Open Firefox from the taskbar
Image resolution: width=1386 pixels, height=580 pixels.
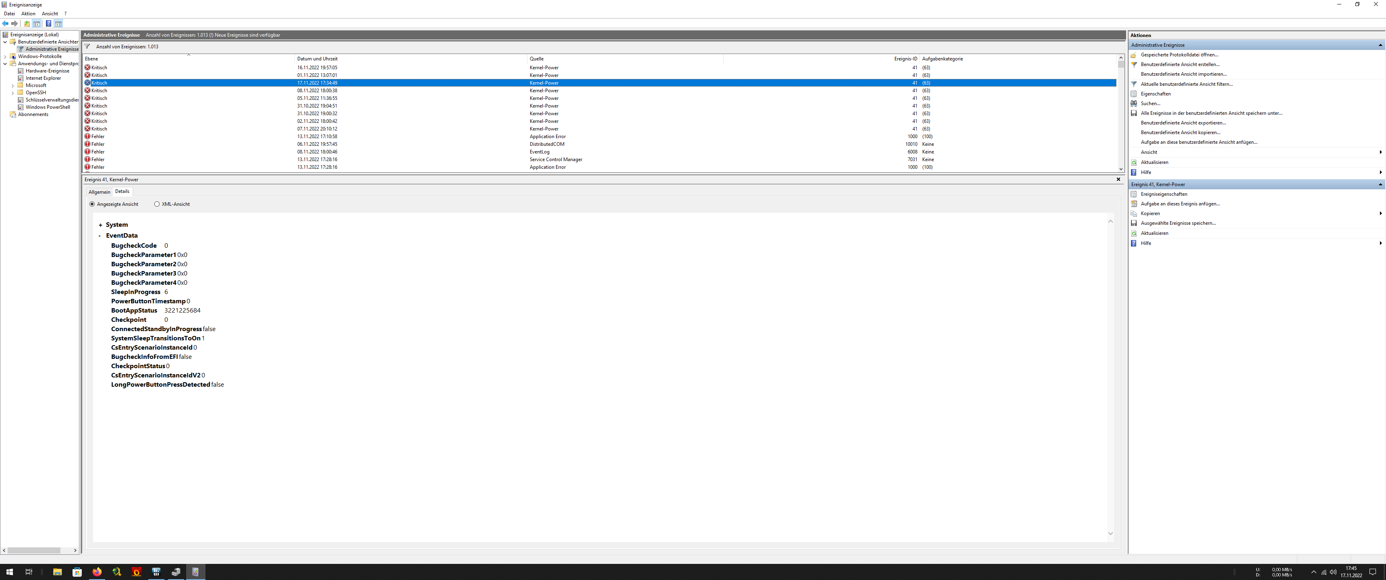click(x=97, y=572)
